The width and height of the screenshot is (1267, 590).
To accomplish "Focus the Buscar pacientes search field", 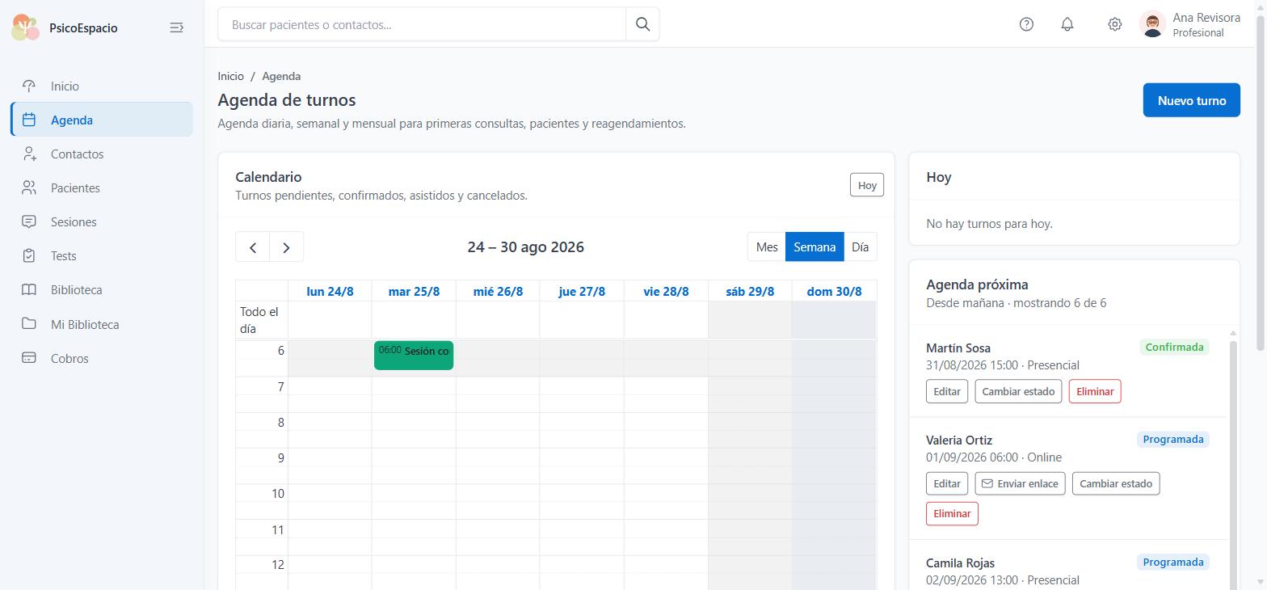I will pyautogui.click(x=422, y=24).
